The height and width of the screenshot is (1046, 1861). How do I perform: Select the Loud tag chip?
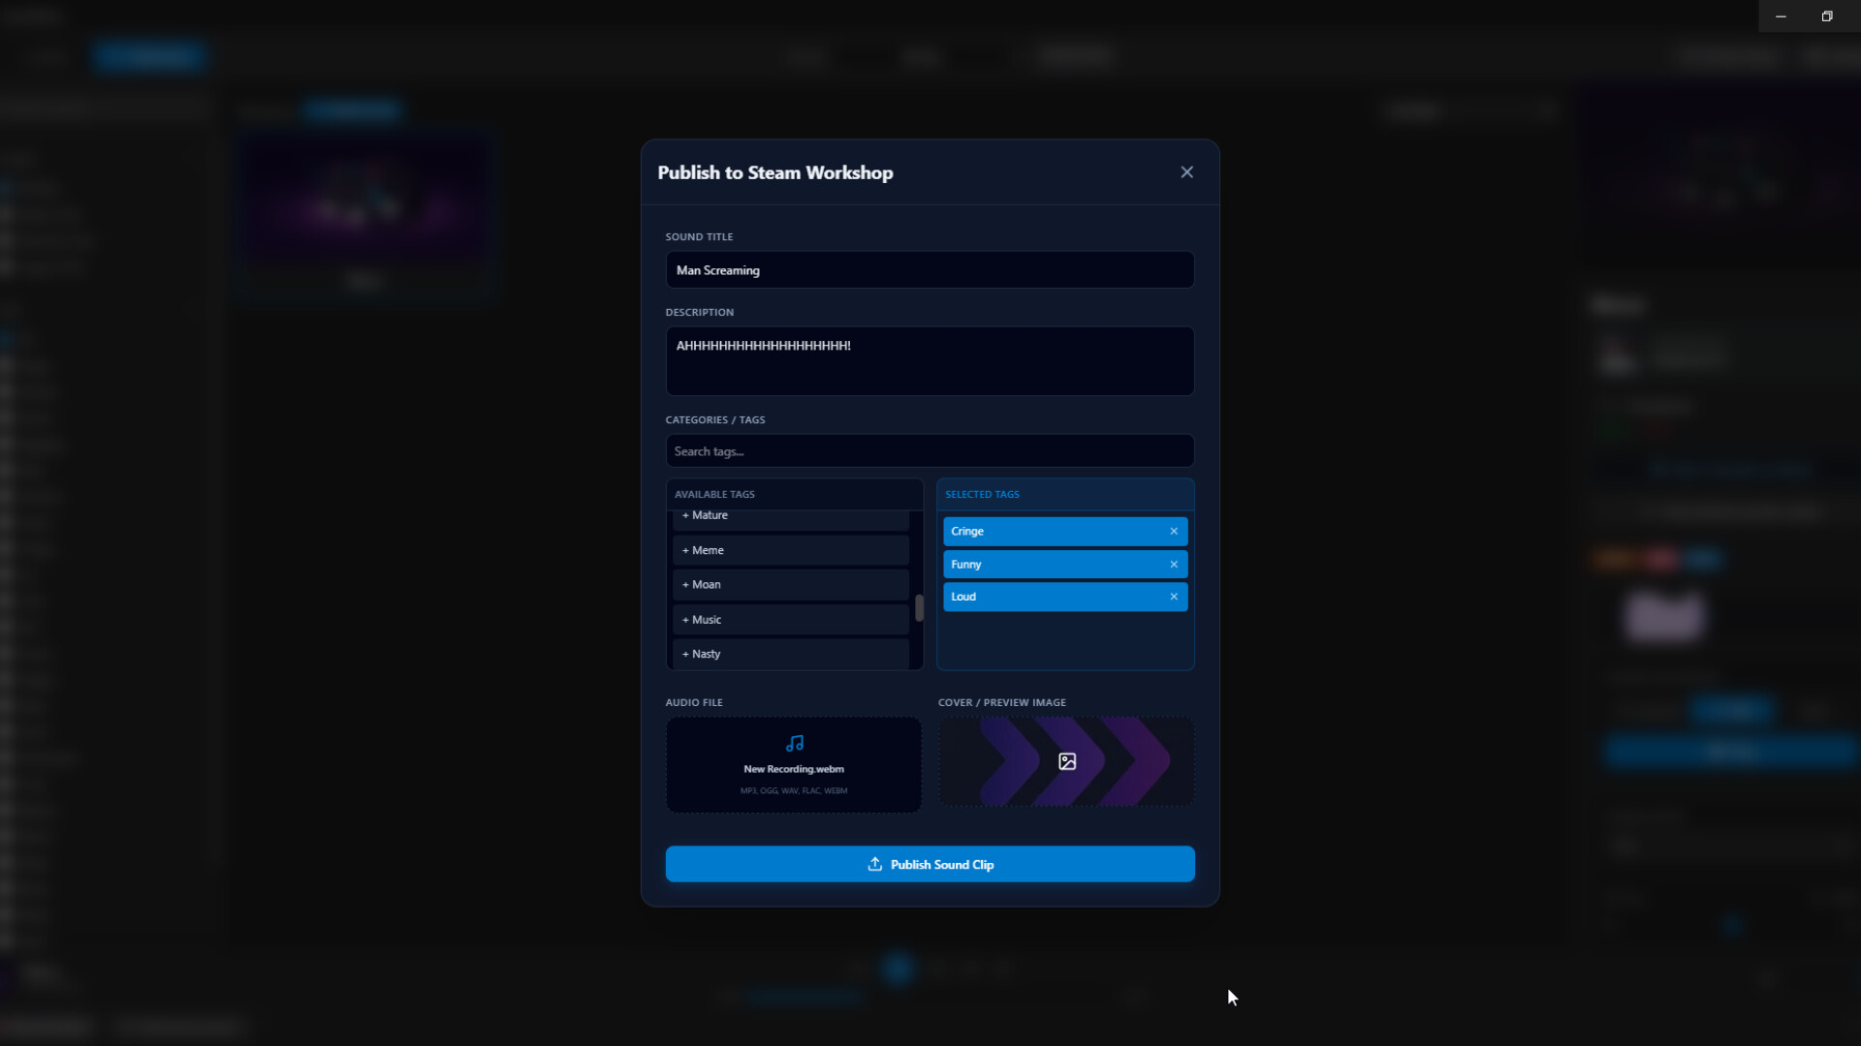[x=1065, y=597]
